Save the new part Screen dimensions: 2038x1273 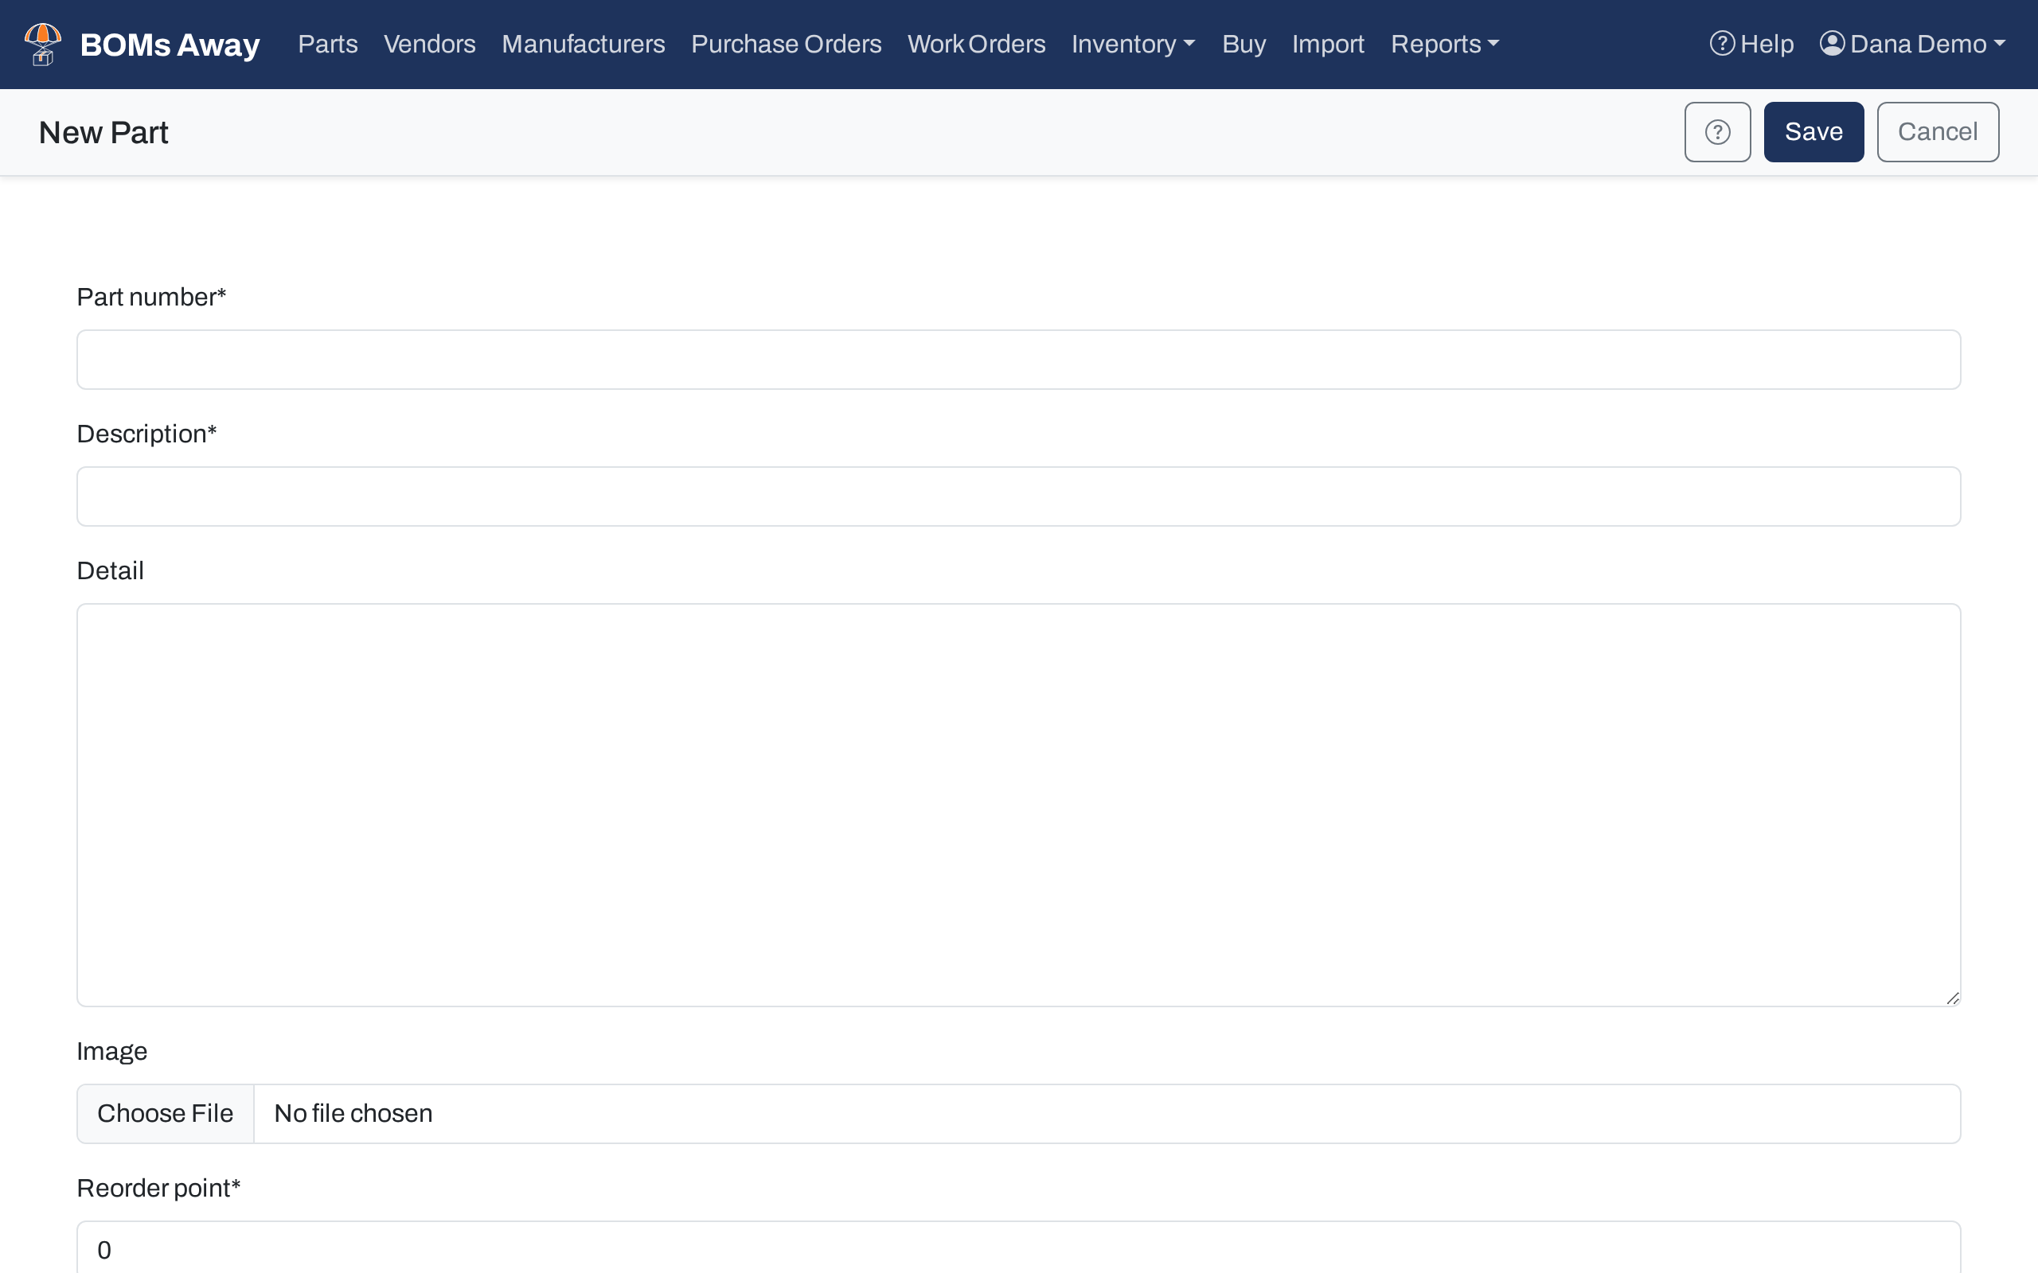pos(1814,132)
